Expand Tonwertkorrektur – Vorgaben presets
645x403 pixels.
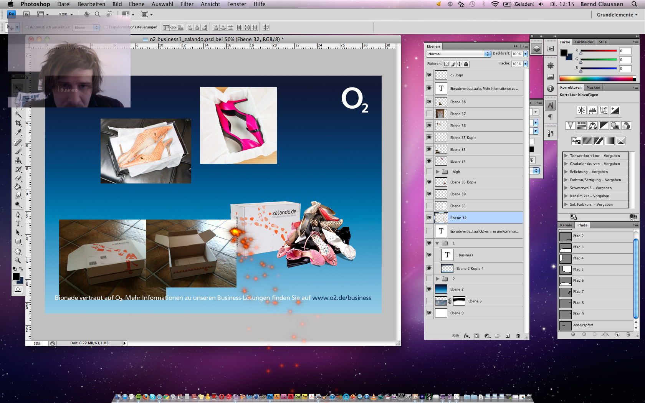coord(566,156)
